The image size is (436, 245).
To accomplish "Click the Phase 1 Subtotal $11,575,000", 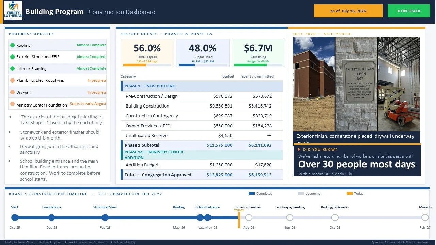I will click(219, 145).
